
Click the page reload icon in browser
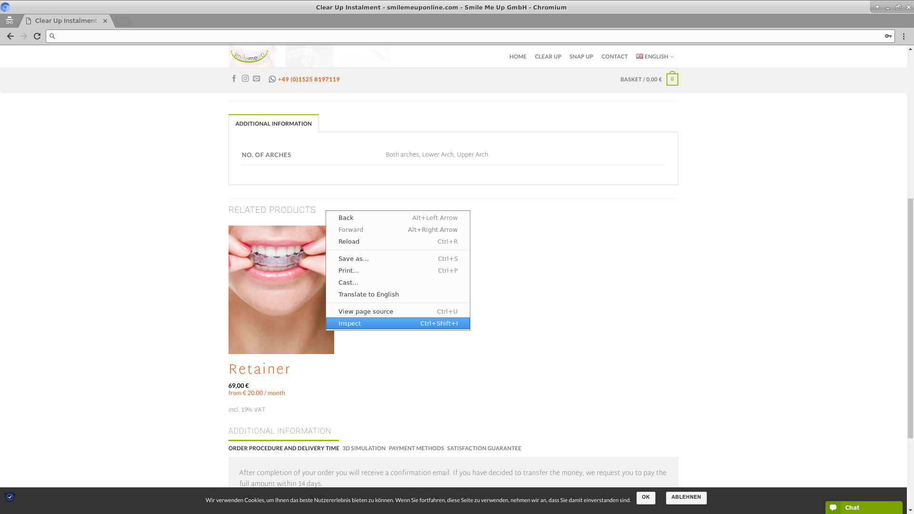tap(37, 36)
